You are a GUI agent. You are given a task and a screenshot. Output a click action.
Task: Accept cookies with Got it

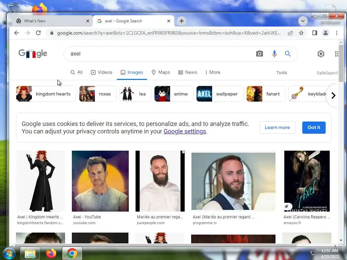(314, 127)
